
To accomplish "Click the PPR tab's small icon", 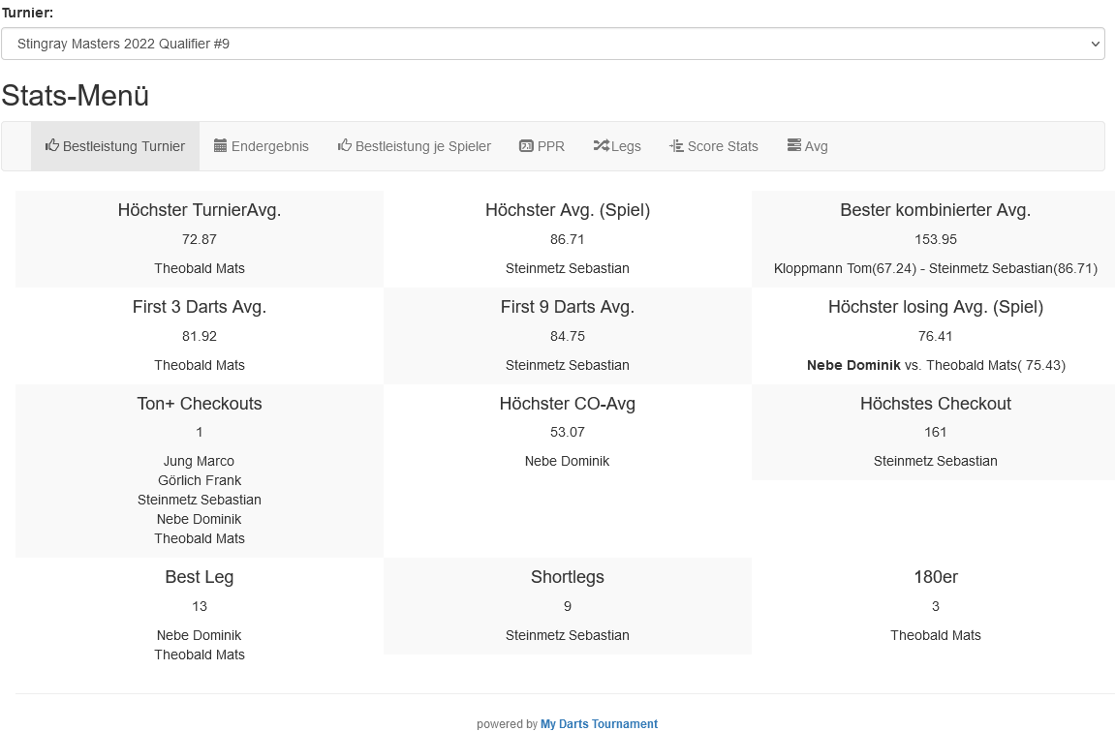I will coord(526,146).
